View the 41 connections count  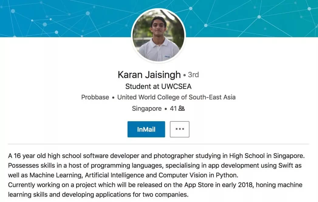pos(173,109)
